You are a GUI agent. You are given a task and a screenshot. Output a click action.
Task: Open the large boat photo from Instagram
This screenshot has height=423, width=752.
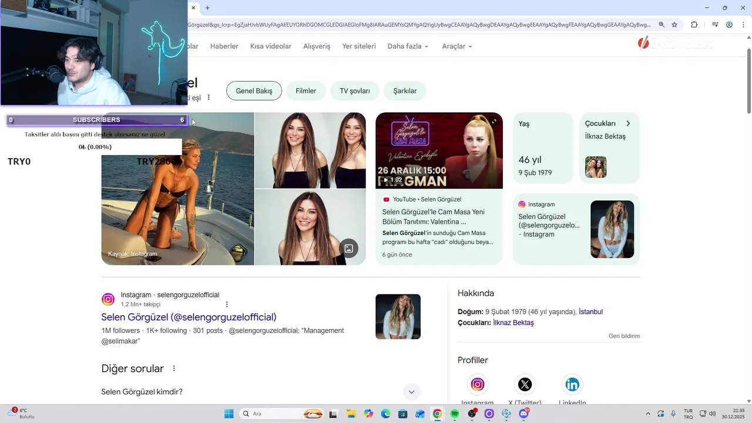point(177,189)
